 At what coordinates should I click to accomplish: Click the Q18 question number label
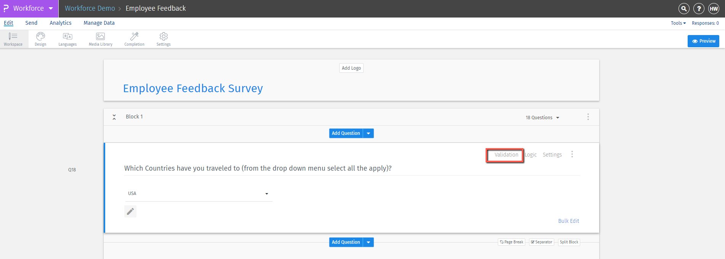[72, 170]
